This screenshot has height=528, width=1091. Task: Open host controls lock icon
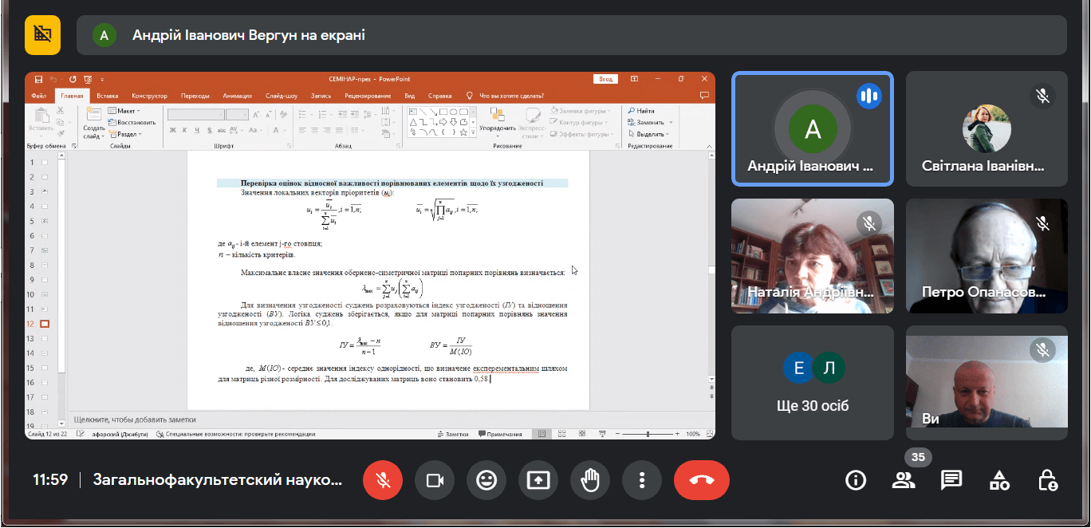(x=1047, y=480)
